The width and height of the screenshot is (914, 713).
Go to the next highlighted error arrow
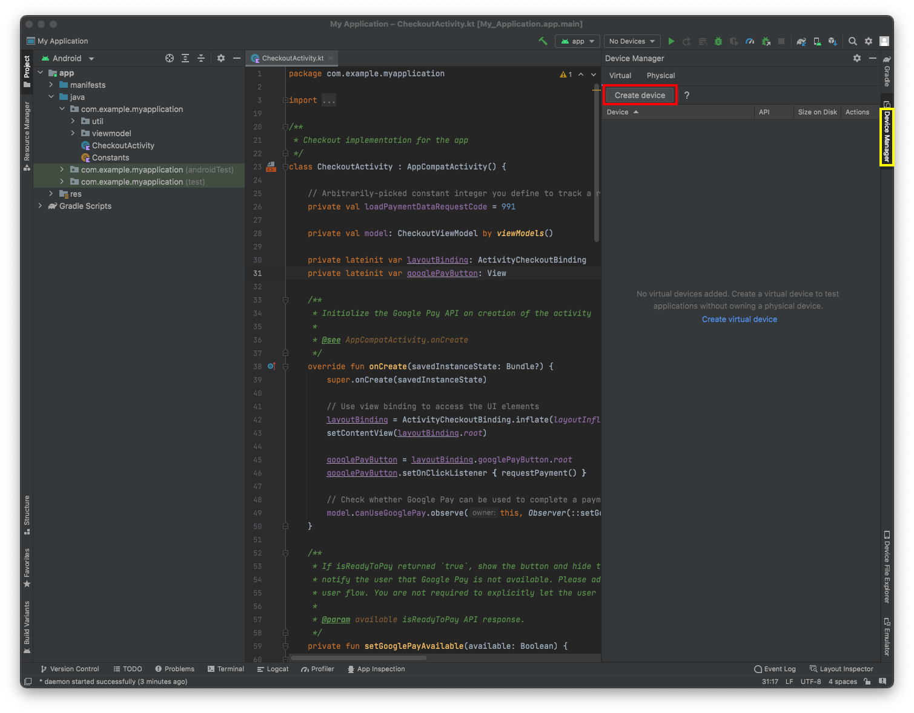[x=594, y=74]
